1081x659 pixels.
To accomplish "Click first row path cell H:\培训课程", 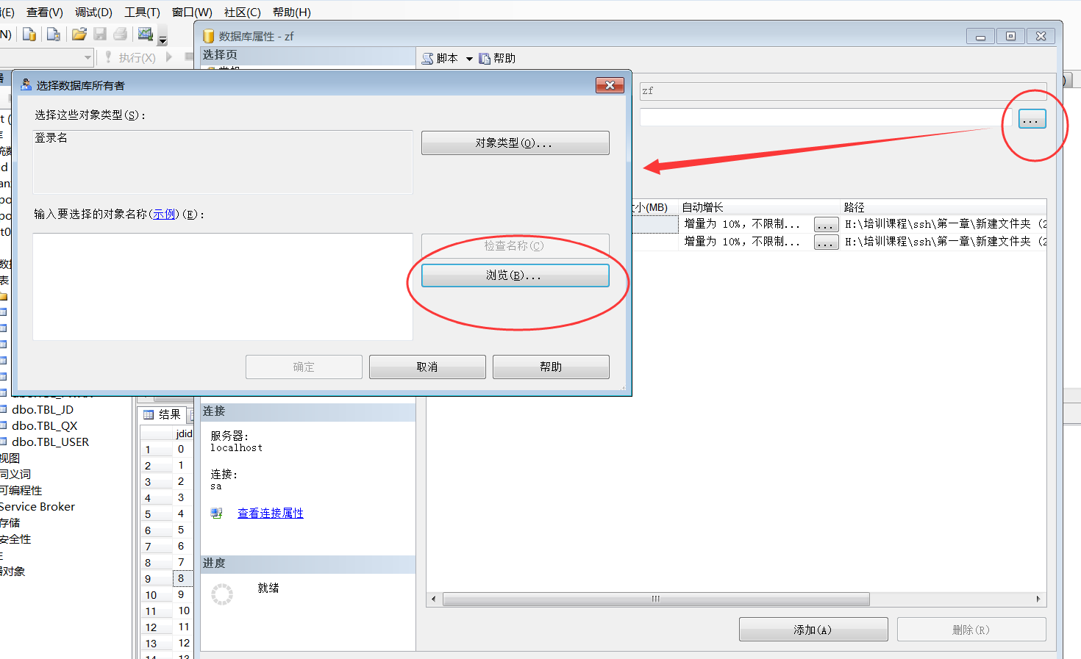I will (x=945, y=223).
